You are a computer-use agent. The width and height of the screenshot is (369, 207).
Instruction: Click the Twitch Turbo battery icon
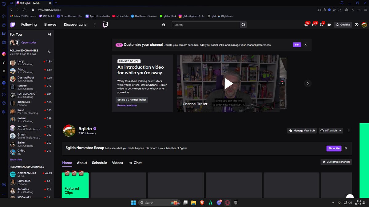329,25
